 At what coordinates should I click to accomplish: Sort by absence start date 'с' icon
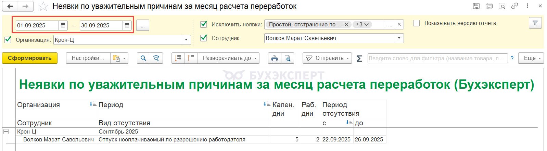(x=349, y=122)
